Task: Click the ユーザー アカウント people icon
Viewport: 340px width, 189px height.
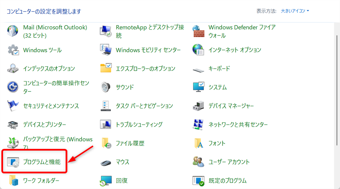Action: coord(199,162)
